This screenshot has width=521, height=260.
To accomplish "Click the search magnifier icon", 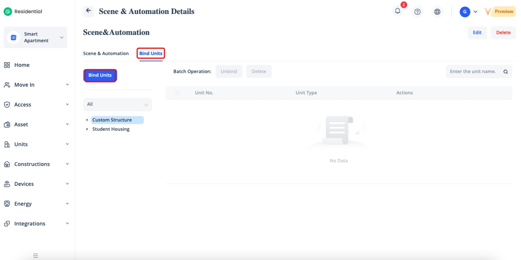I will click(x=506, y=72).
